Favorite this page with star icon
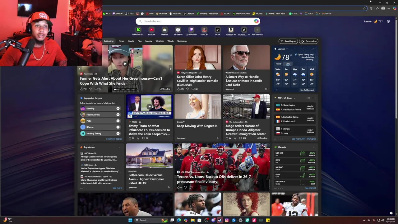 pos(364,8)
